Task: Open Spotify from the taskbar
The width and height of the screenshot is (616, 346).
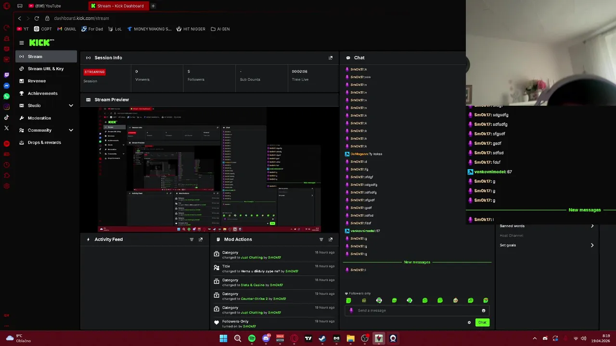Action: pyautogui.click(x=252, y=338)
